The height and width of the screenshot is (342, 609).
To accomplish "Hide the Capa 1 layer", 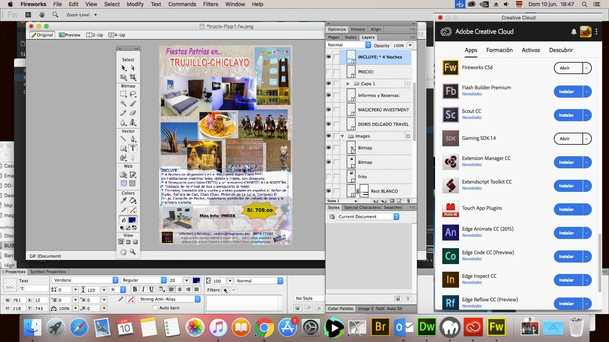I will (x=328, y=84).
